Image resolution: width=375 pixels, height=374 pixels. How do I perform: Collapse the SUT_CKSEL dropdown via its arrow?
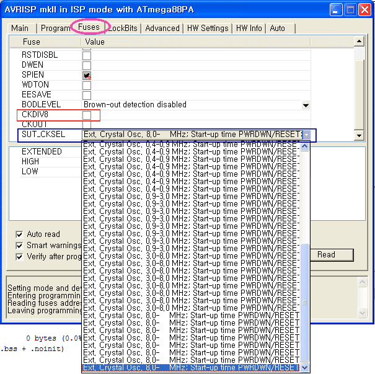point(306,135)
